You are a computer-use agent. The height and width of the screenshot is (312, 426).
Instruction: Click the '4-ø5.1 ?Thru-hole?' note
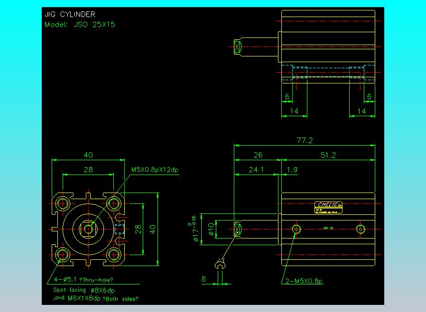[83, 279]
